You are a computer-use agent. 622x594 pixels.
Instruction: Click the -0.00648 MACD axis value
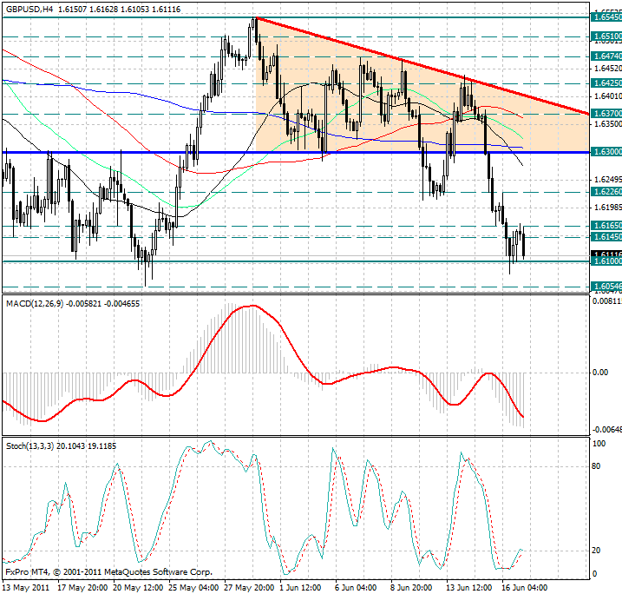607,430
